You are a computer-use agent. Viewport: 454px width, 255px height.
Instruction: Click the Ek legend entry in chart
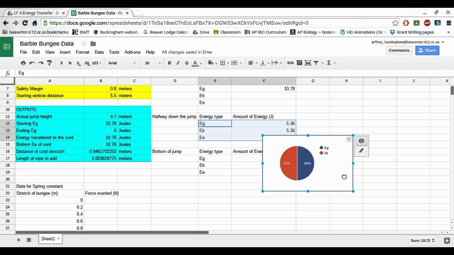(324, 153)
